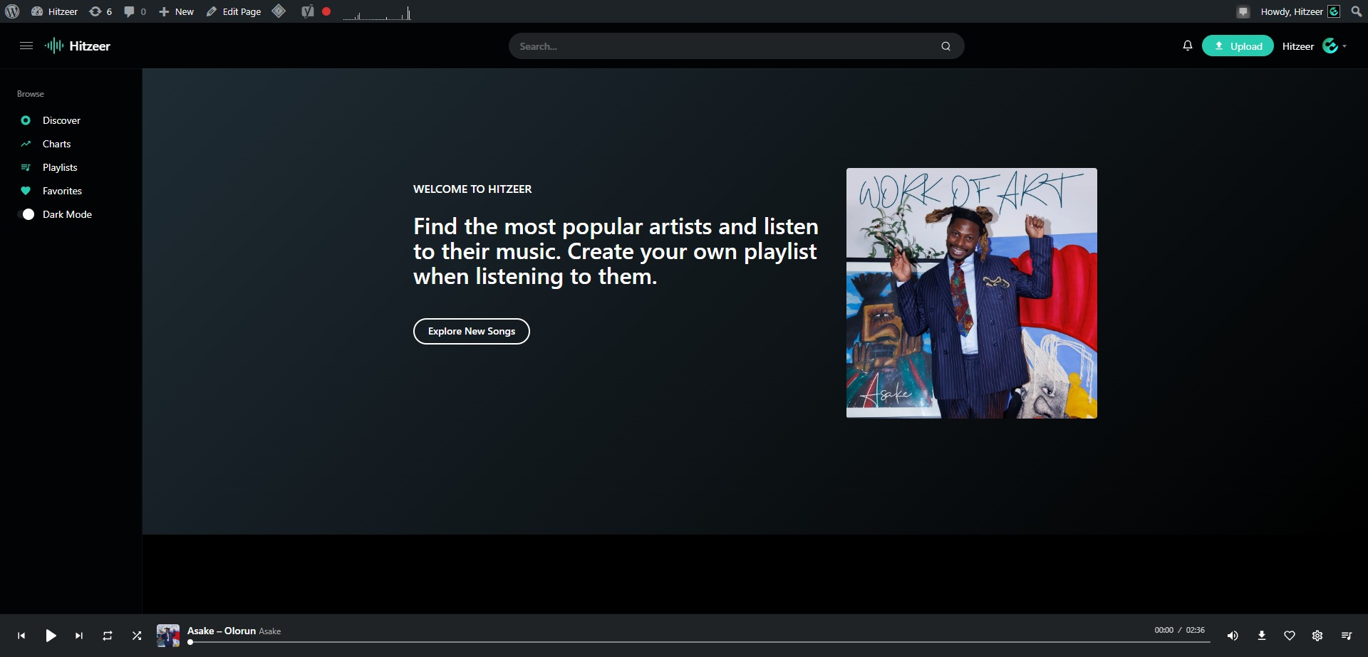
Task: Click the Asake – Olorun track title
Action: (222, 631)
